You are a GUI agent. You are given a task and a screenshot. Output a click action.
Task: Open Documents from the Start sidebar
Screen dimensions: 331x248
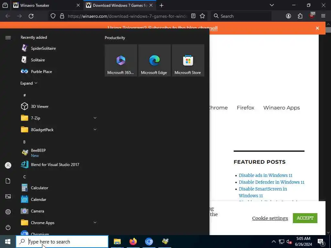pos(8,181)
